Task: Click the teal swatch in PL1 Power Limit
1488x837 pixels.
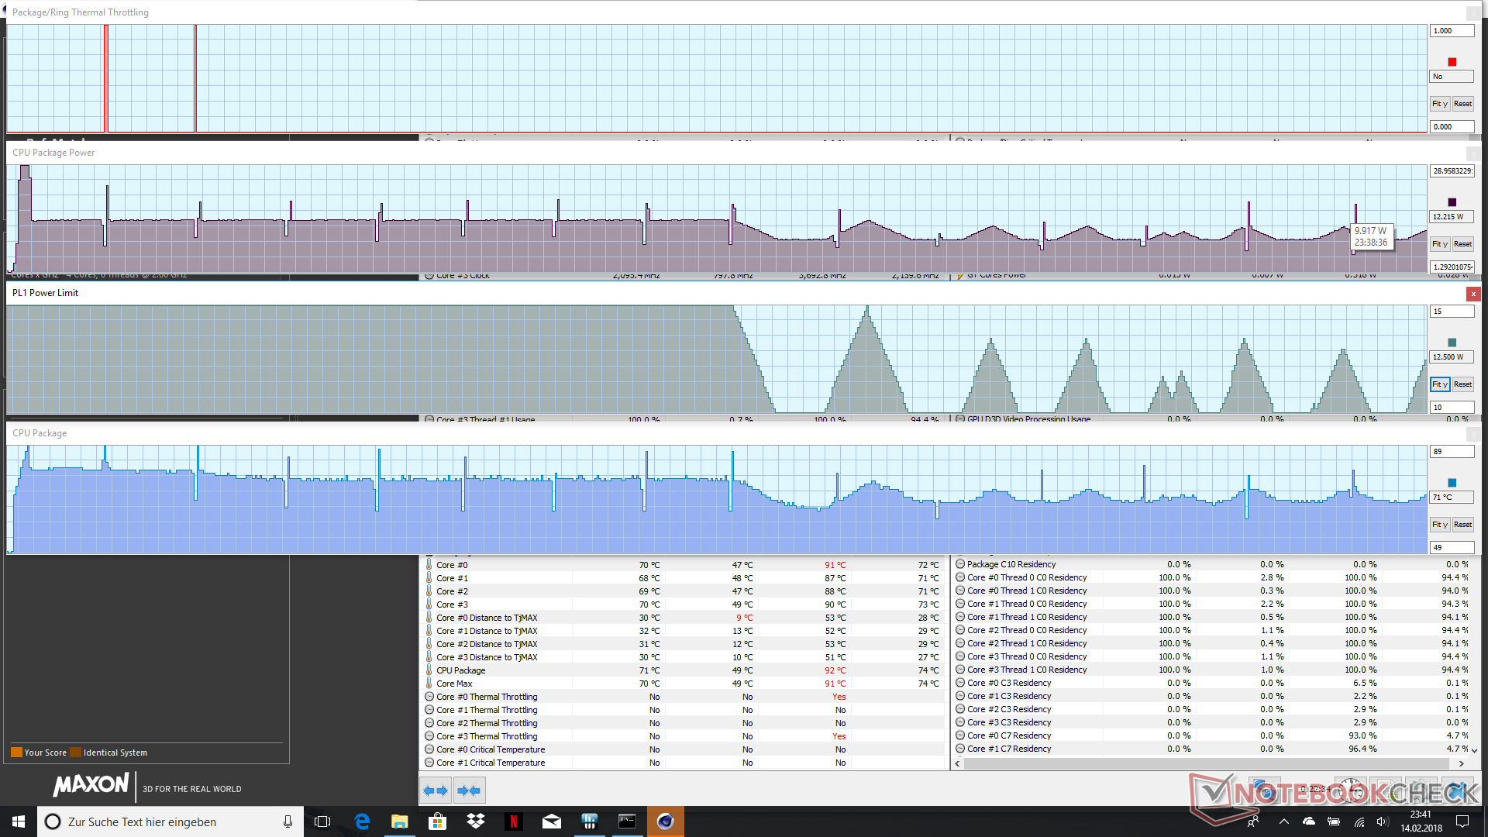Action: pyautogui.click(x=1452, y=343)
